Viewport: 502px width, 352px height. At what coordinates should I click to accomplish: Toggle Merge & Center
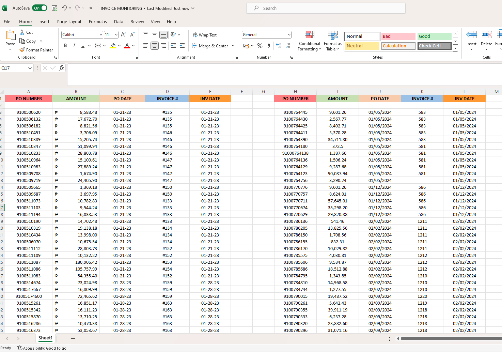(x=210, y=46)
